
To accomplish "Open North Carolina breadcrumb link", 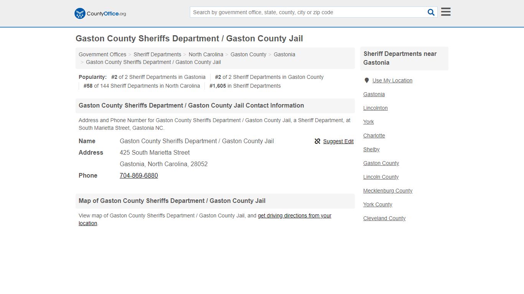I will pos(206,54).
